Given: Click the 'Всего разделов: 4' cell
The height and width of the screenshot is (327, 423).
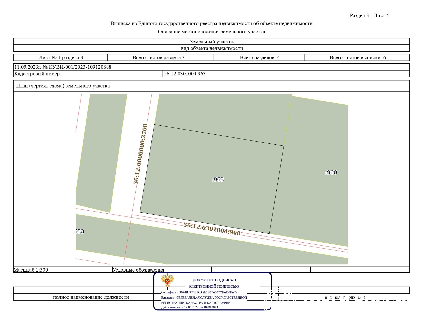Looking at the screenshot, I should (x=259, y=57).
